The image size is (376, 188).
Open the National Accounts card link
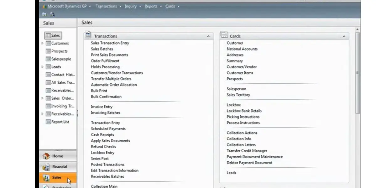242,49
